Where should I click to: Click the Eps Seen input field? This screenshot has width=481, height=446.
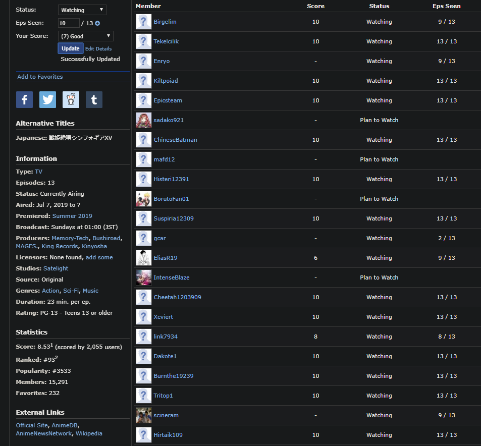coord(69,23)
